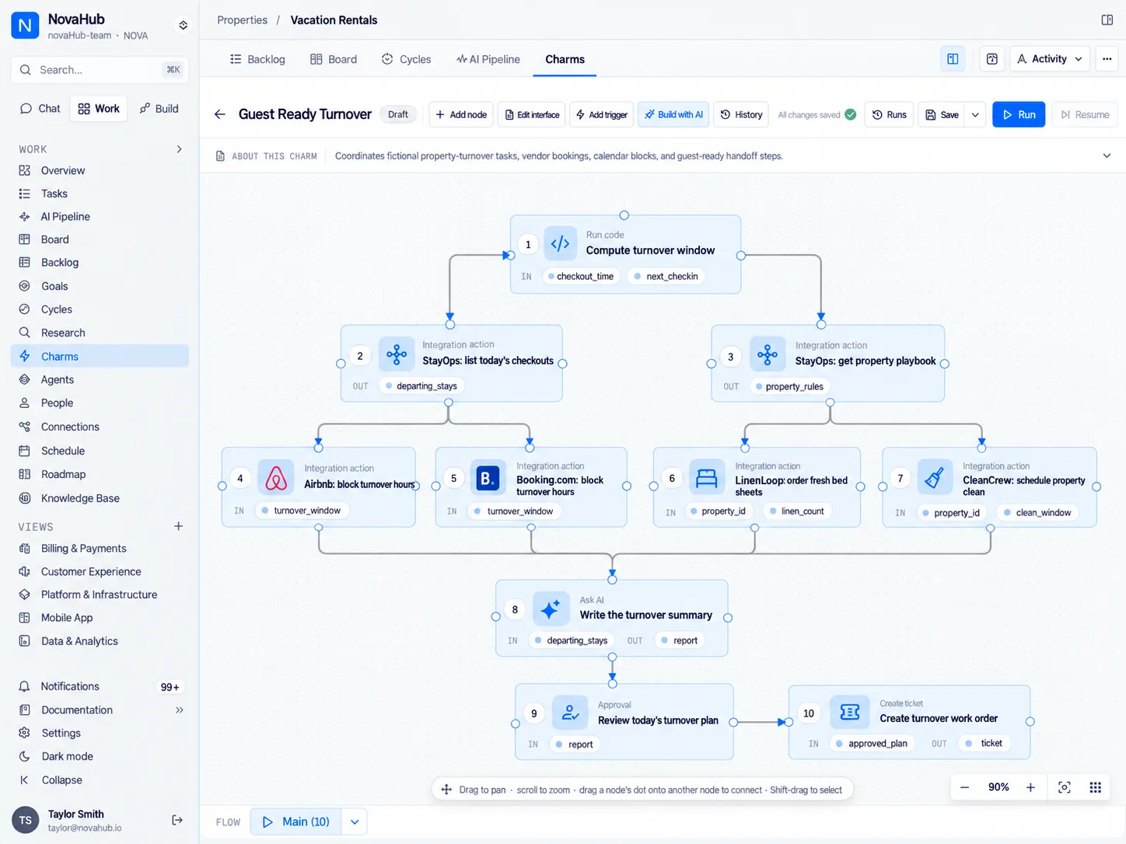Expand the WORK section chevron
This screenshot has height=844, width=1126.
pos(179,149)
